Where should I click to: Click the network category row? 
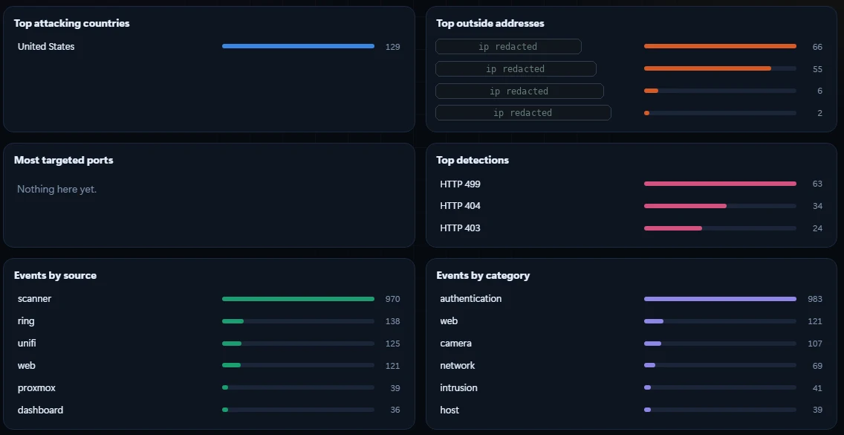(631, 365)
